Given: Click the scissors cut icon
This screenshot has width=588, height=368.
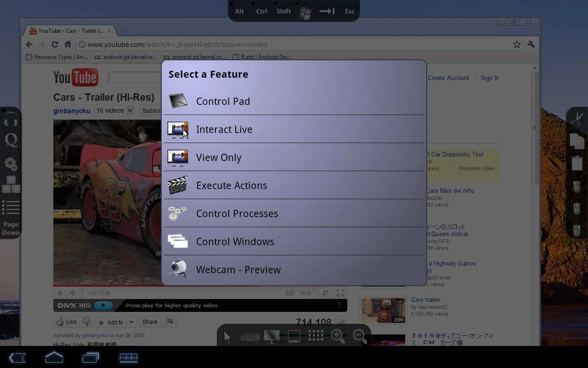Looking at the screenshot, I should pyautogui.click(x=577, y=118).
